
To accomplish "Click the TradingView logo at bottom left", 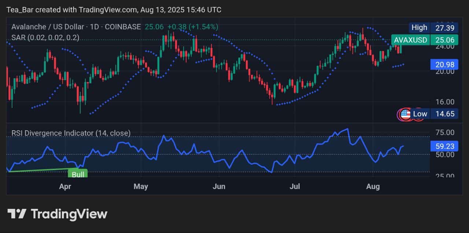I will point(58,214).
